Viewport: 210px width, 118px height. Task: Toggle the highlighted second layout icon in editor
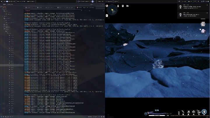pyautogui.click(x=6, y=2)
